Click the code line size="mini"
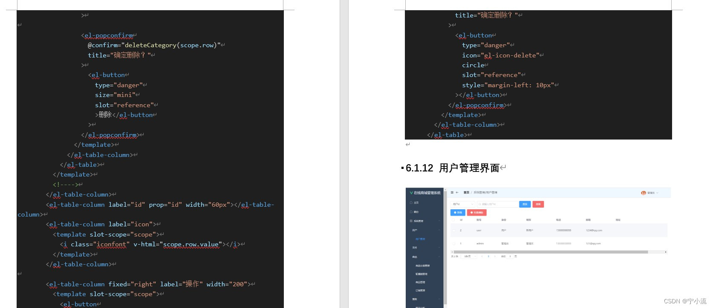713x308 pixels. coord(115,95)
